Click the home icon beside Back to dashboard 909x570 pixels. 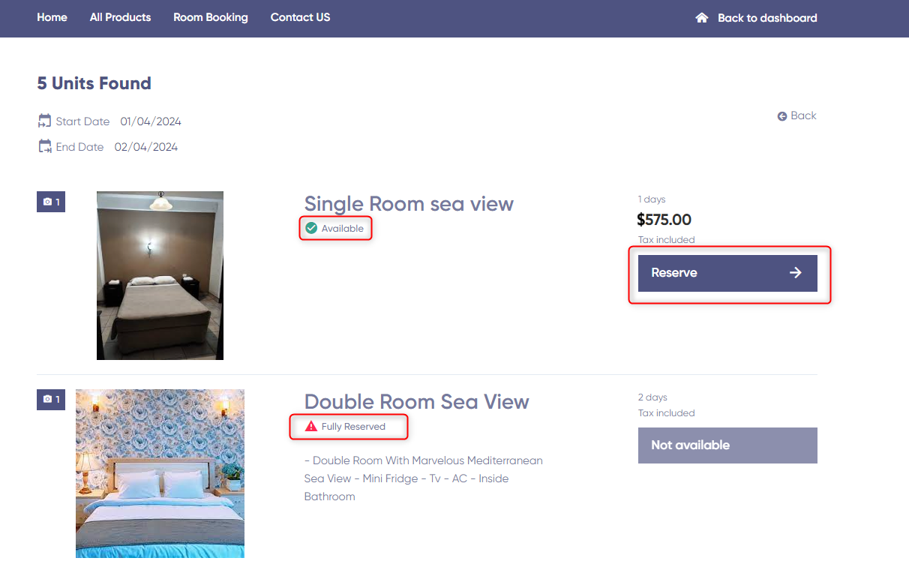[702, 17]
